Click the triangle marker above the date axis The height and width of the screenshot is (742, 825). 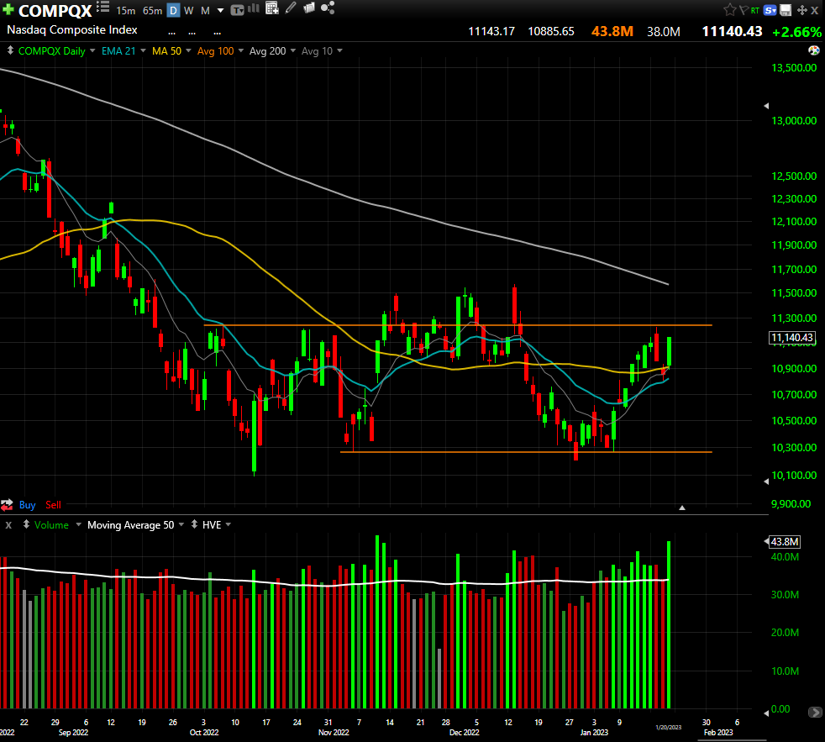(682, 508)
